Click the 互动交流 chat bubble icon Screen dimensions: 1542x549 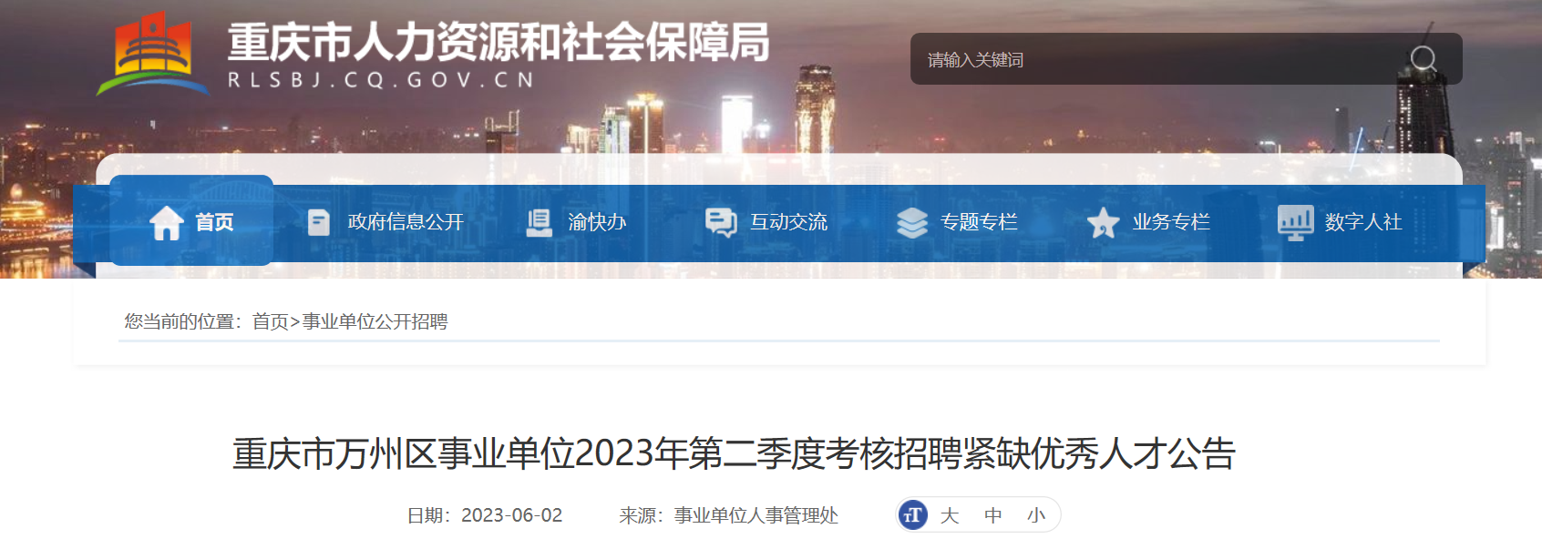[x=721, y=223]
